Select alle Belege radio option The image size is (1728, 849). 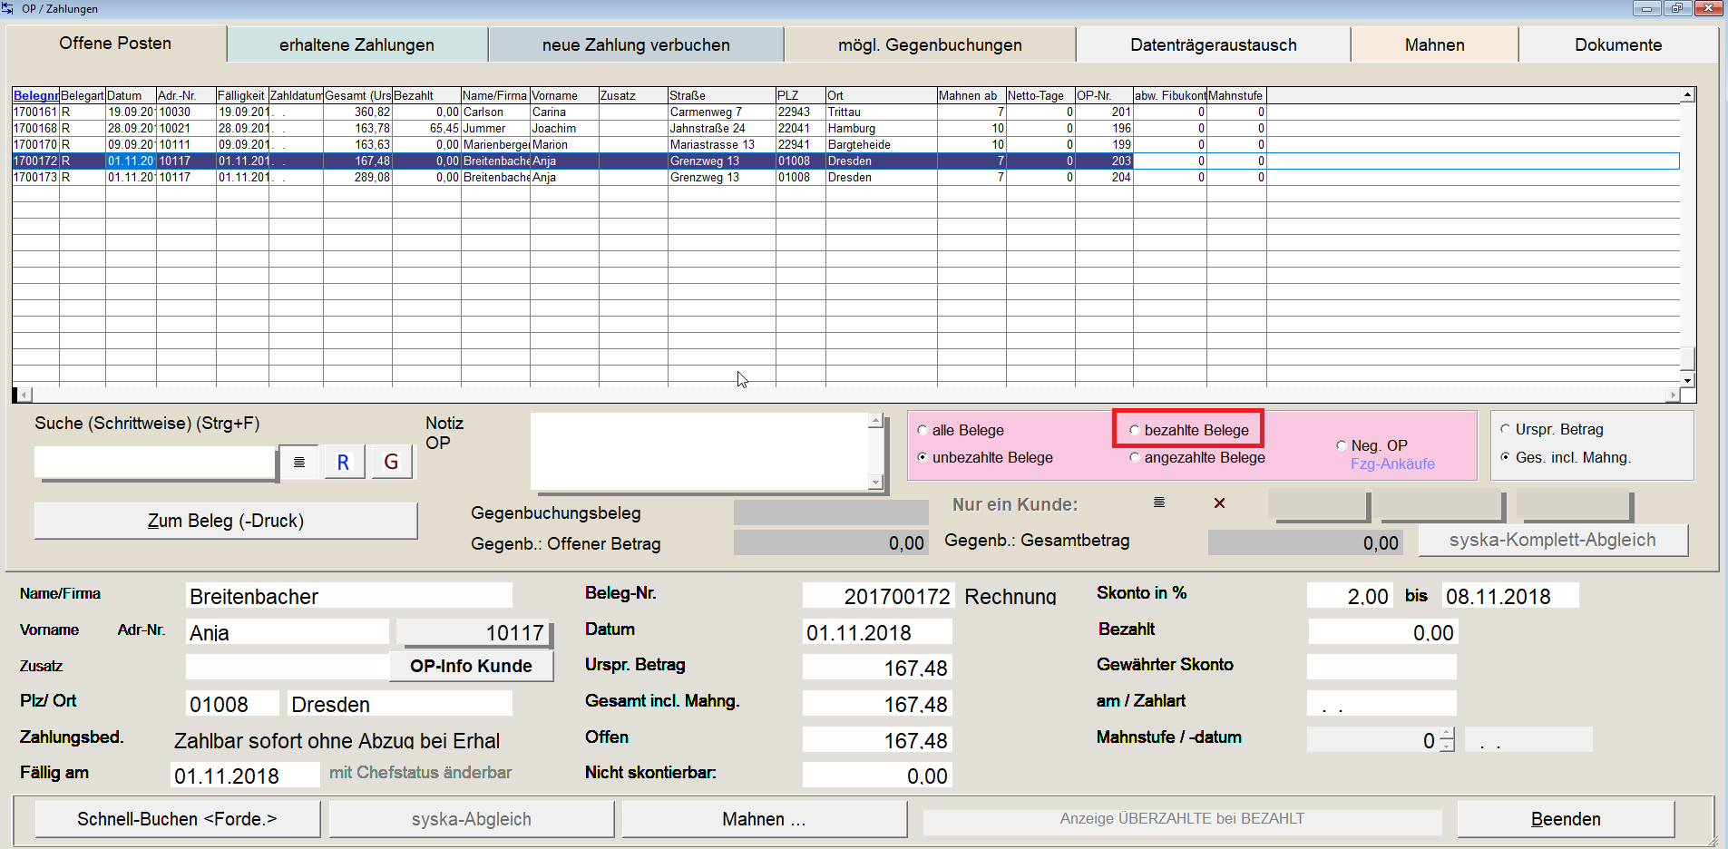coord(923,431)
